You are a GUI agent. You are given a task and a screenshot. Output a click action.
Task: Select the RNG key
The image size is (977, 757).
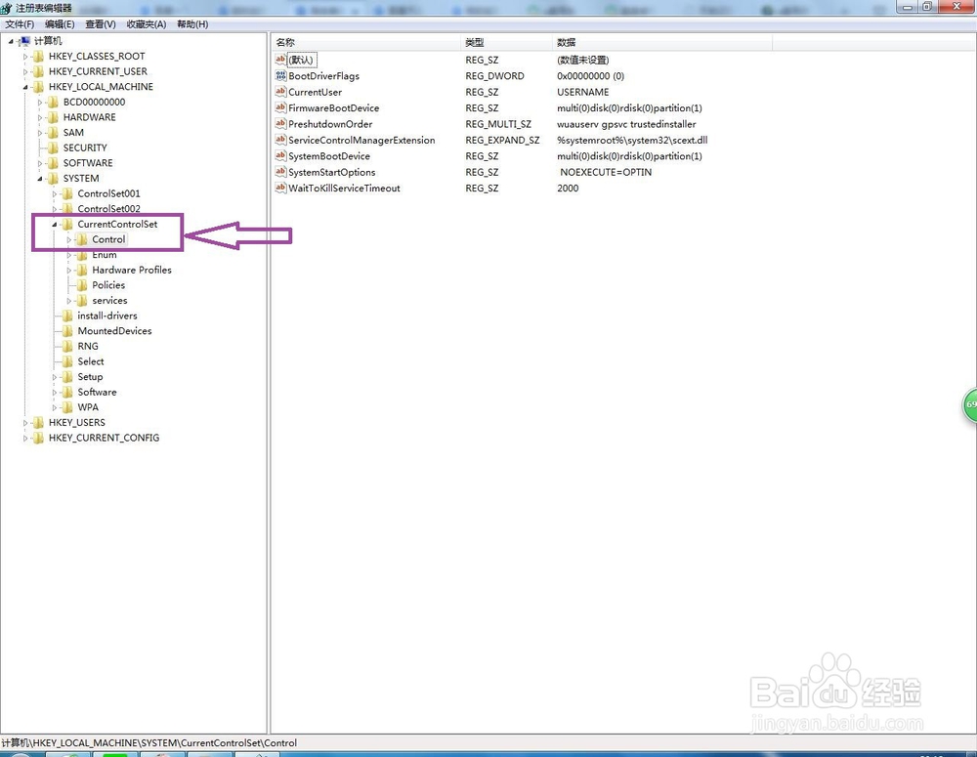point(88,347)
